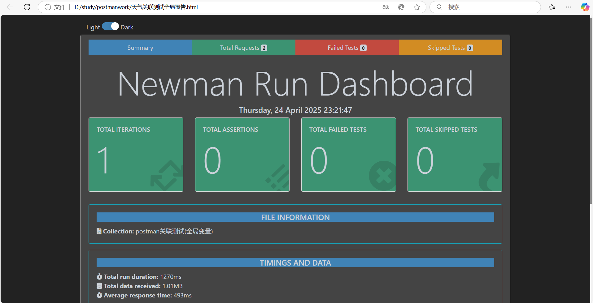The height and width of the screenshot is (303, 593).
Task: Click the failed tests X circle icon
Action: click(x=383, y=176)
